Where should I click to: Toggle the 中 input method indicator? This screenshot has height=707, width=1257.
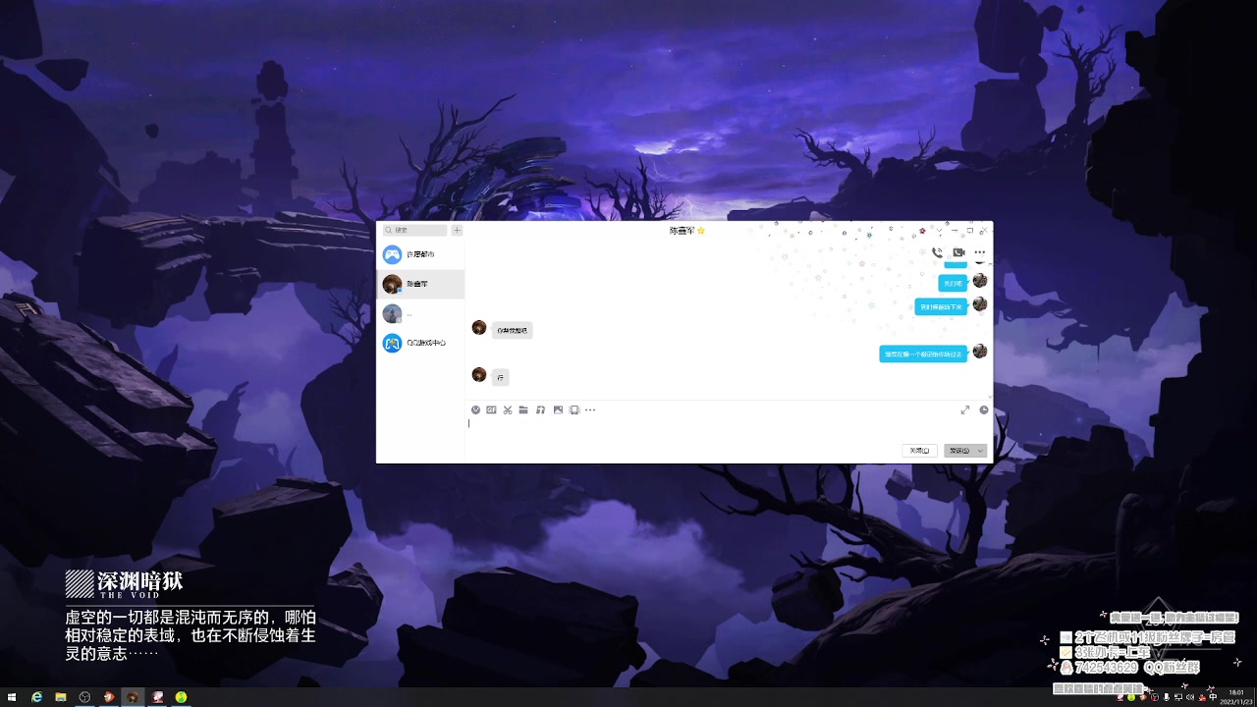pos(1213,697)
